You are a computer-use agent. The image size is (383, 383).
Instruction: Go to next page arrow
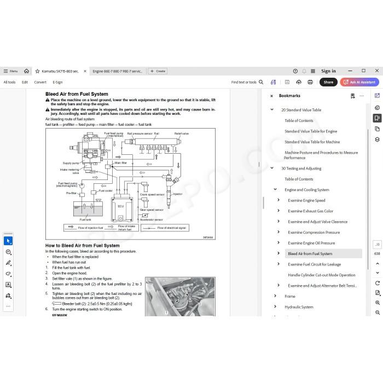pos(378,272)
